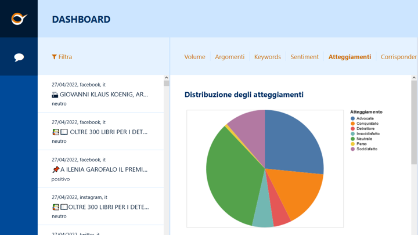Open the chat bubble sidebar icon

tap(19, 57)
